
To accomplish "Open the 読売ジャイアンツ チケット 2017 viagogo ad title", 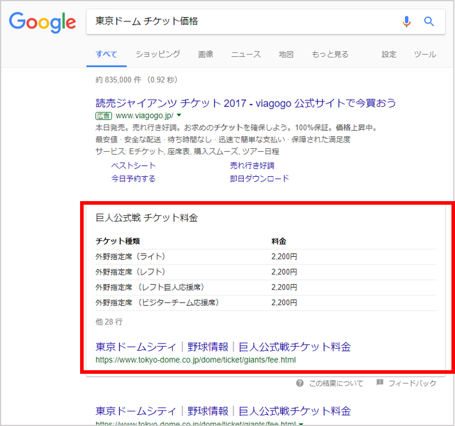I will point(246,103).
